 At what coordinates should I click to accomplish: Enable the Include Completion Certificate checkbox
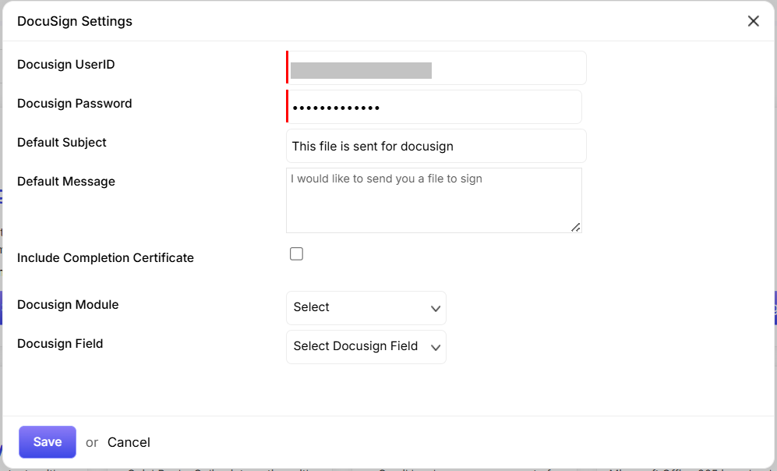[296, 254]
